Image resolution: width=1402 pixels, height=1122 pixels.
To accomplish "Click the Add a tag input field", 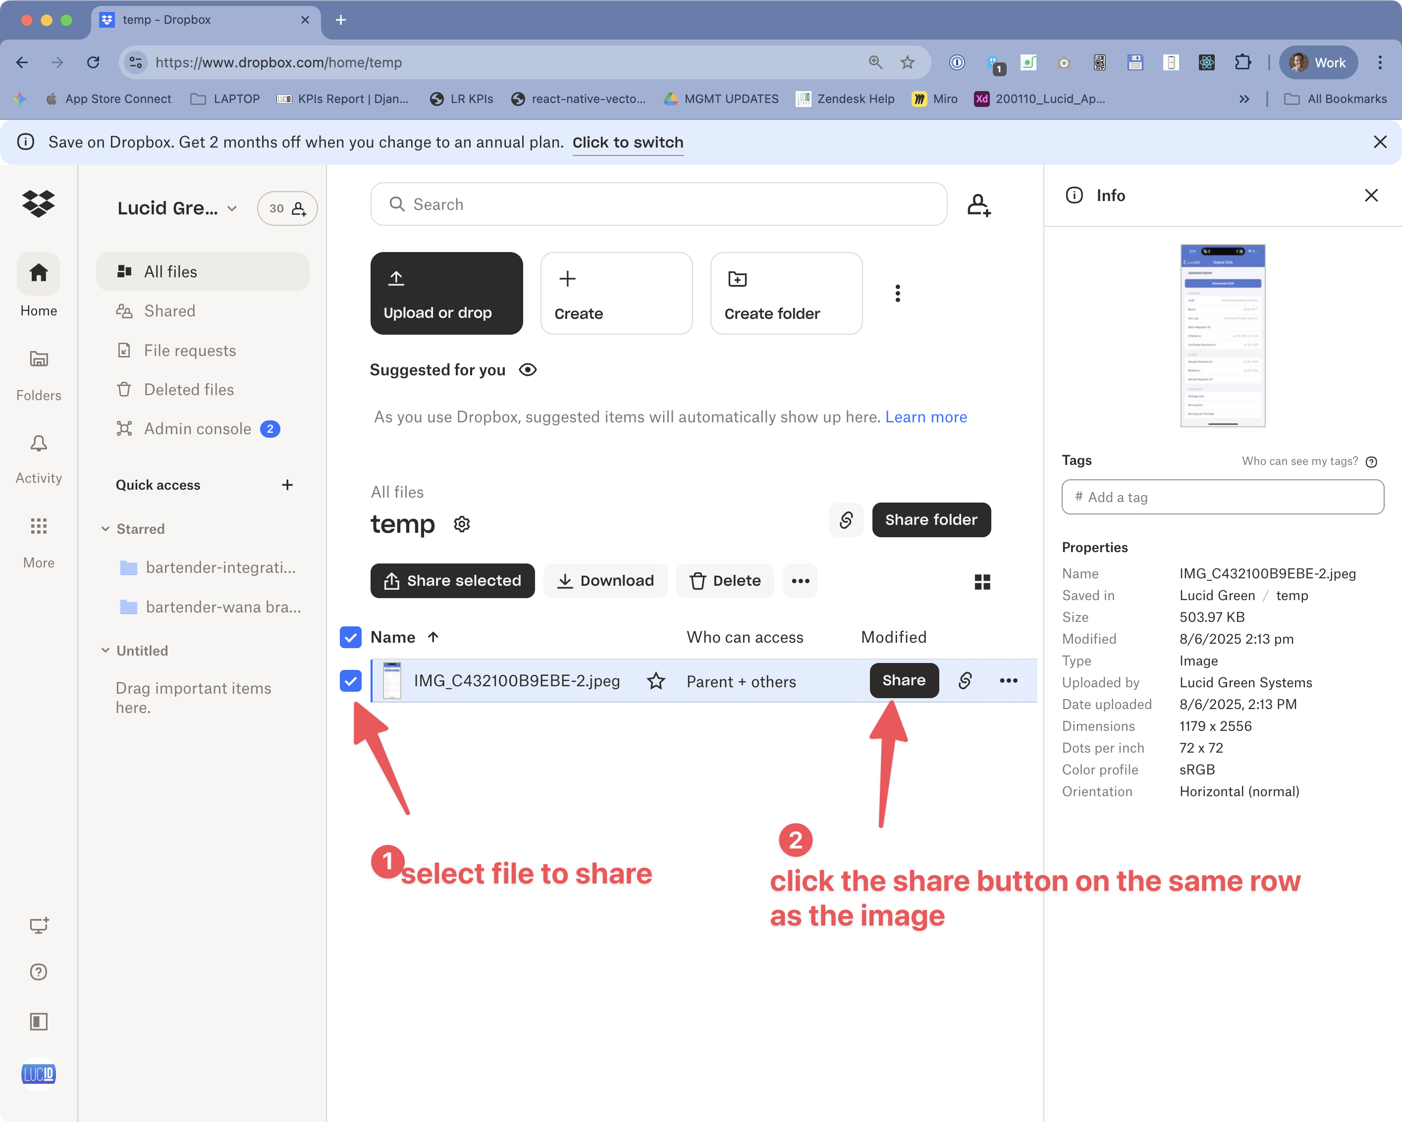I will point(1222,497).
